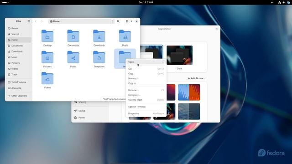
Task: Click the network icon in top bar
Action: 280,2
